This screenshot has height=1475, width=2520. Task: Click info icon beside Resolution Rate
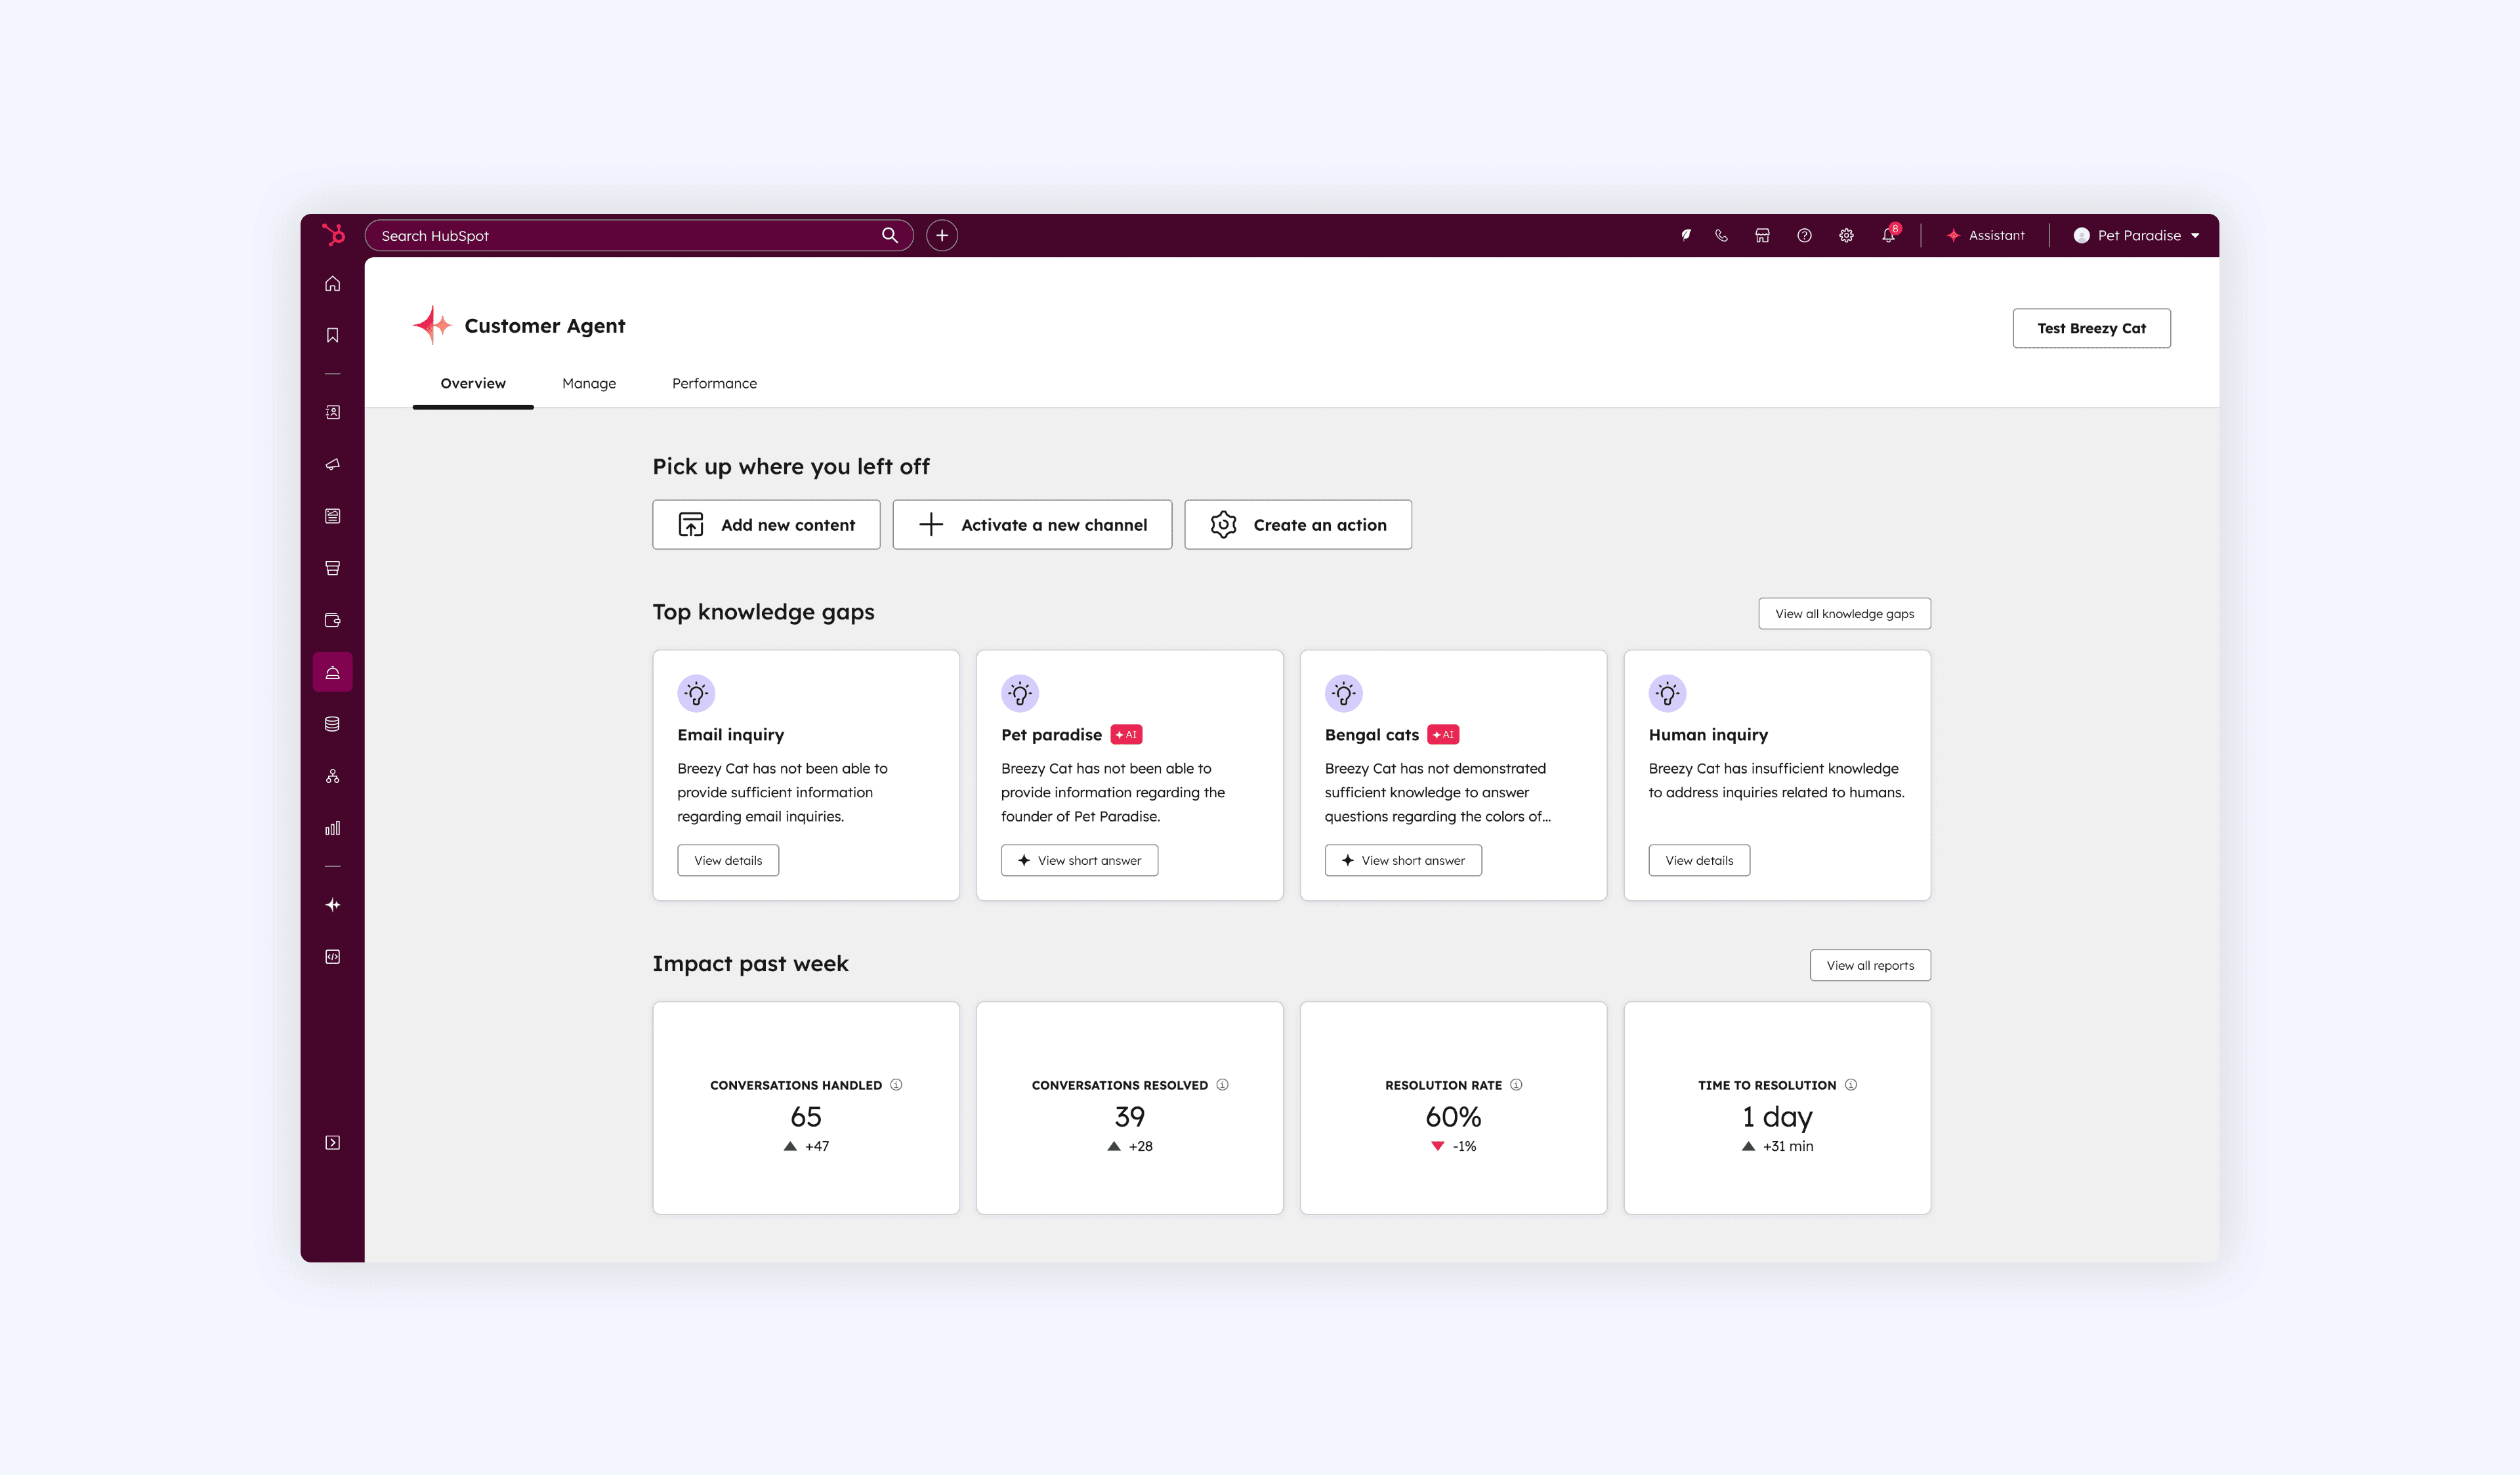click(1516, 1085)
